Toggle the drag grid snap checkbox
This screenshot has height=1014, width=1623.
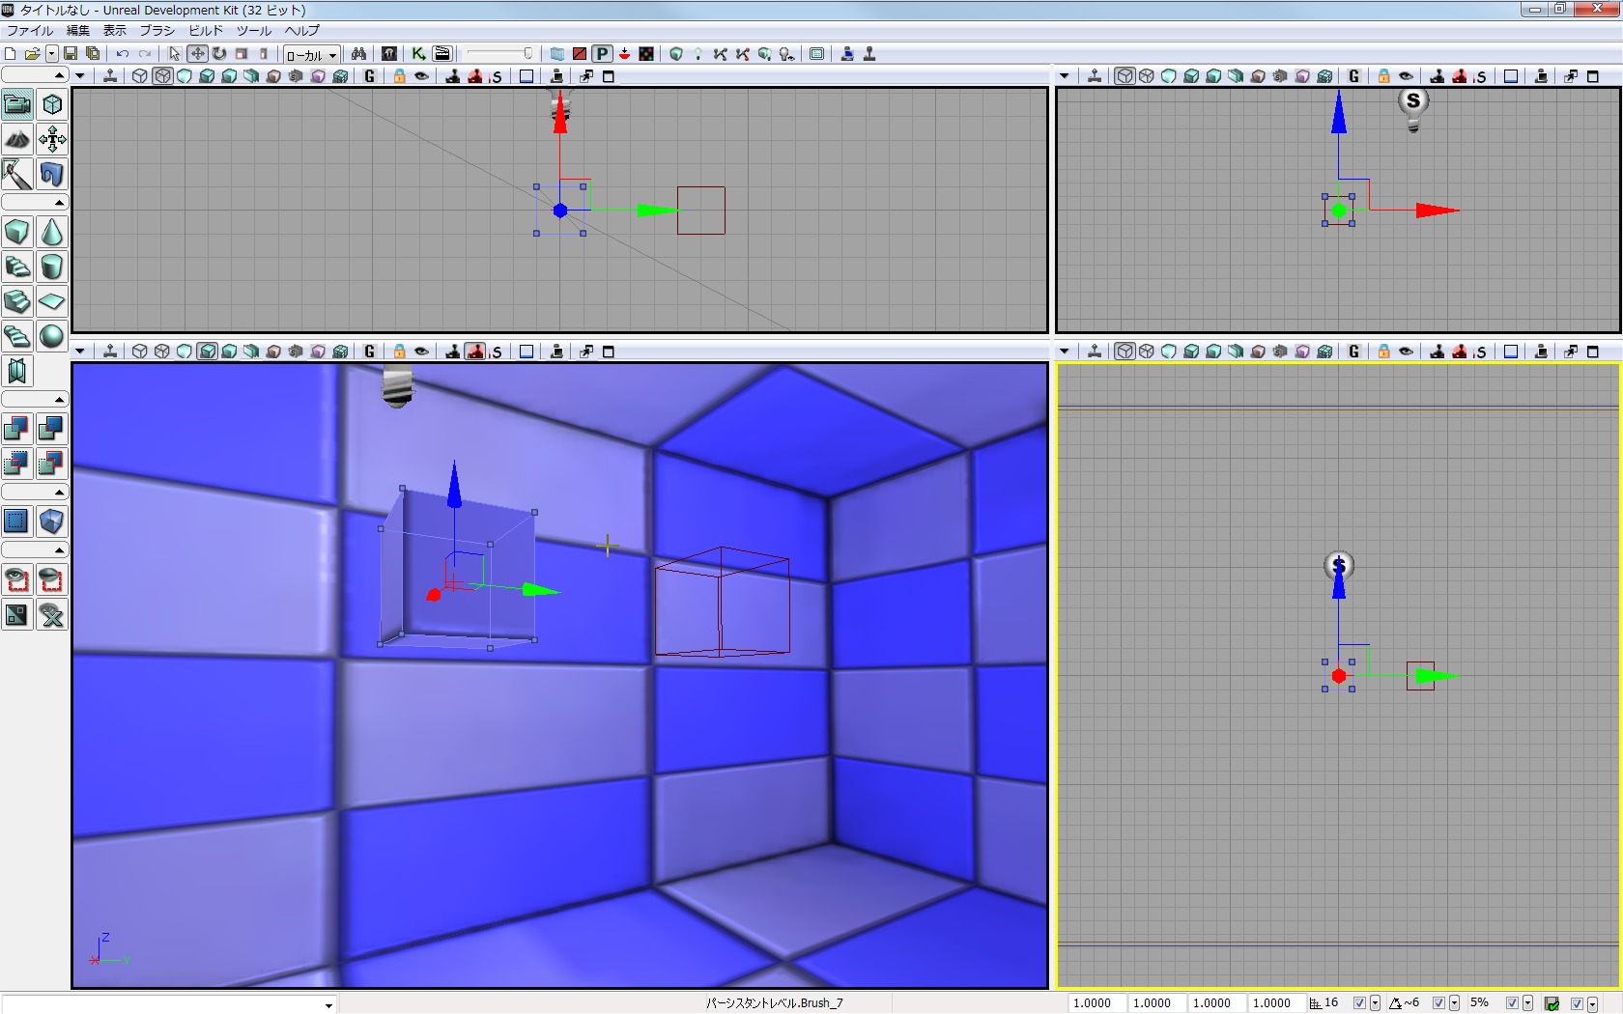click(1359, 1003)
